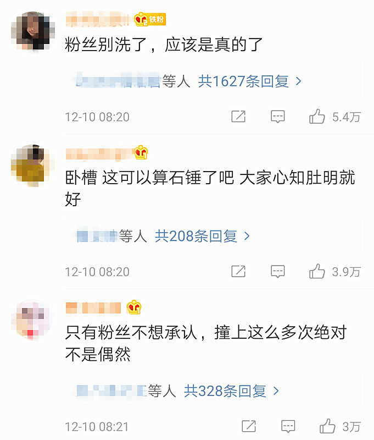Share the 5.4万-likes comment
374x440 pixels.
238,117
